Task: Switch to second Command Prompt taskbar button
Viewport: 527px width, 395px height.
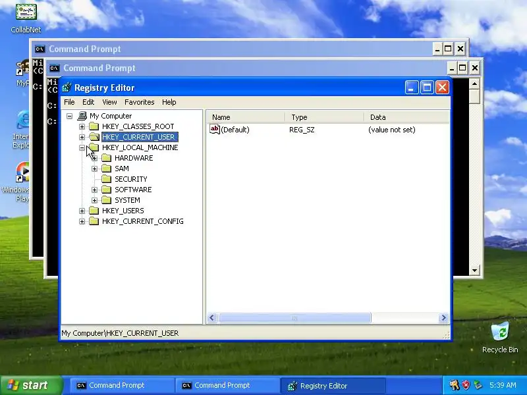Action: click(x=227, y=385)
